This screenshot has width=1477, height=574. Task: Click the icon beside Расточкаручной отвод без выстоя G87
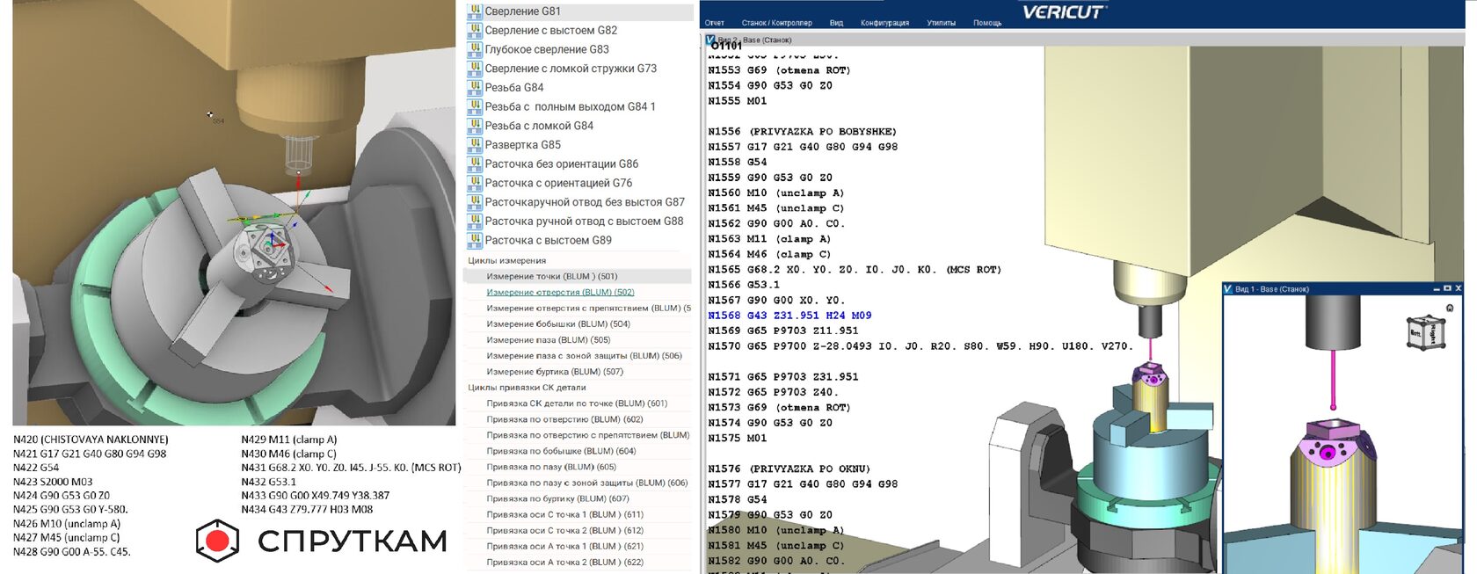pos(475,202)
